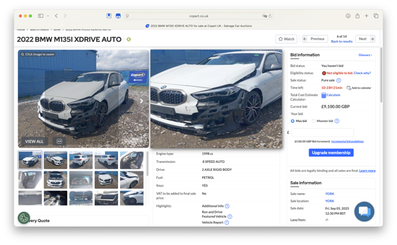Select the Max bid radio button
This screenshot has height=245, width=397.
[293, 121]
